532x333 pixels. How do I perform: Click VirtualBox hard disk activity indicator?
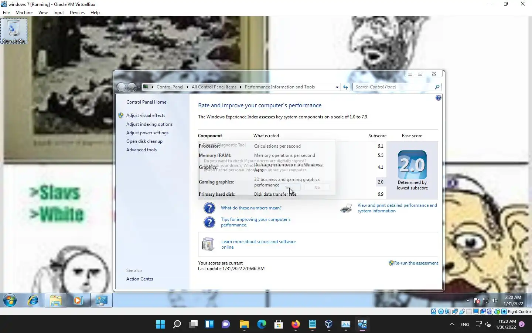coord(434,312)
